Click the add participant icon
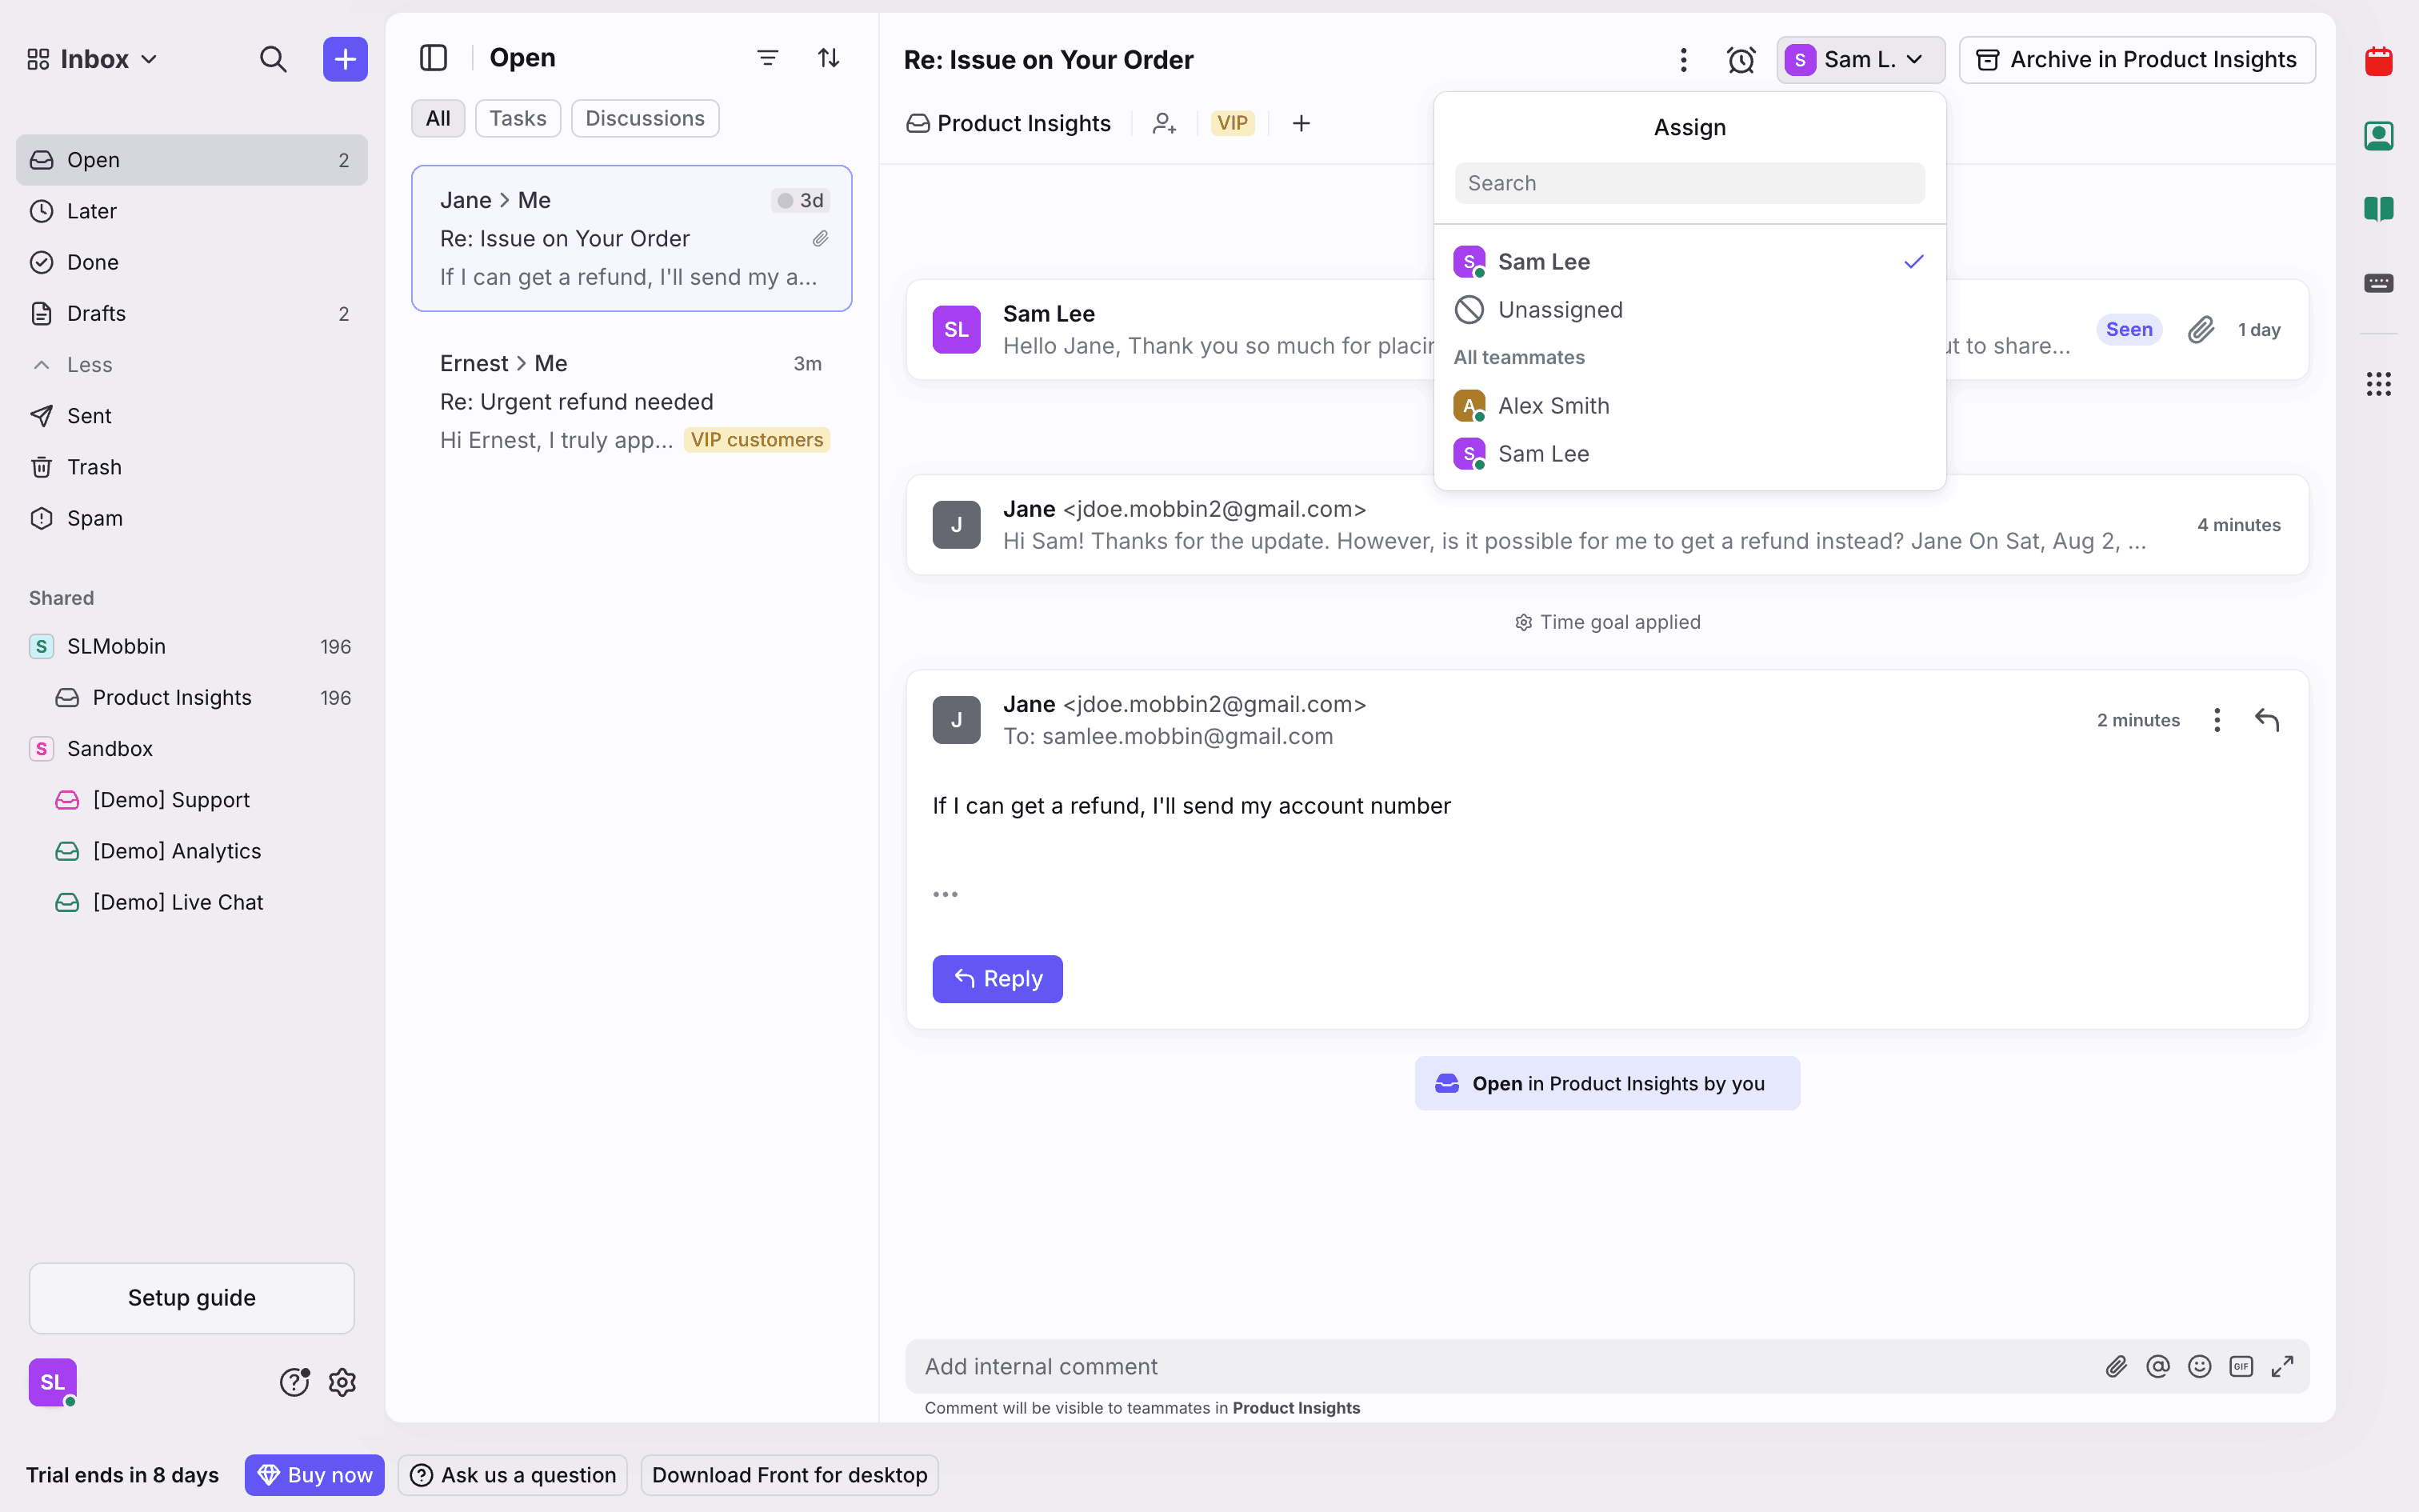2419x1512 pixels. pyautogui.click(x=1165, y=123)
